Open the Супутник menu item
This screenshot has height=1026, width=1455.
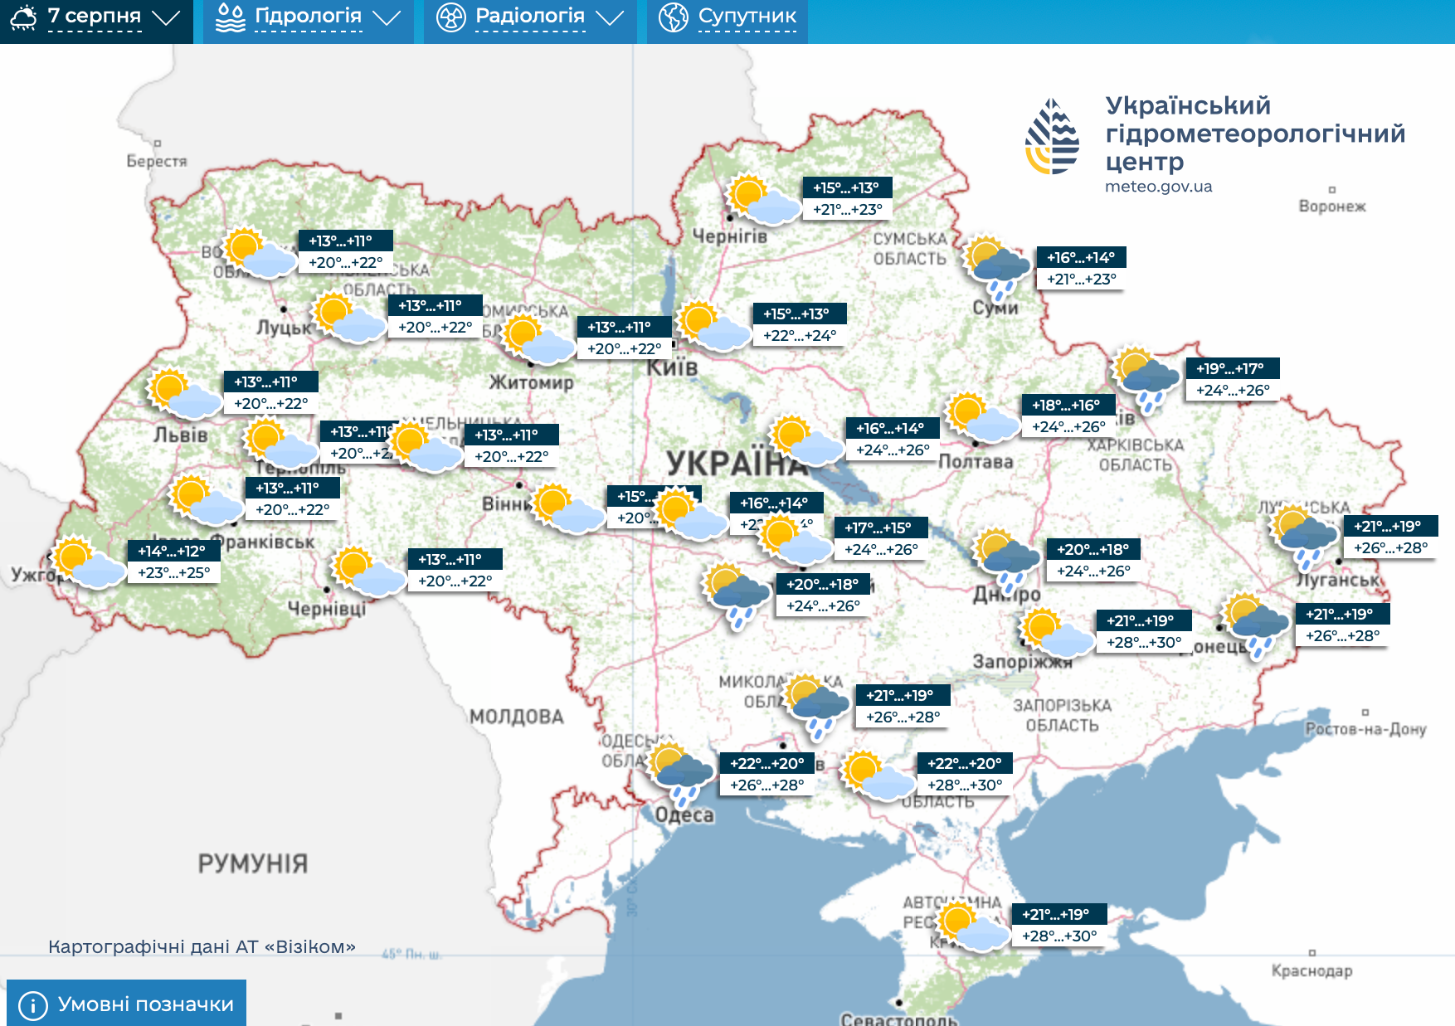[x=747, y=17]
